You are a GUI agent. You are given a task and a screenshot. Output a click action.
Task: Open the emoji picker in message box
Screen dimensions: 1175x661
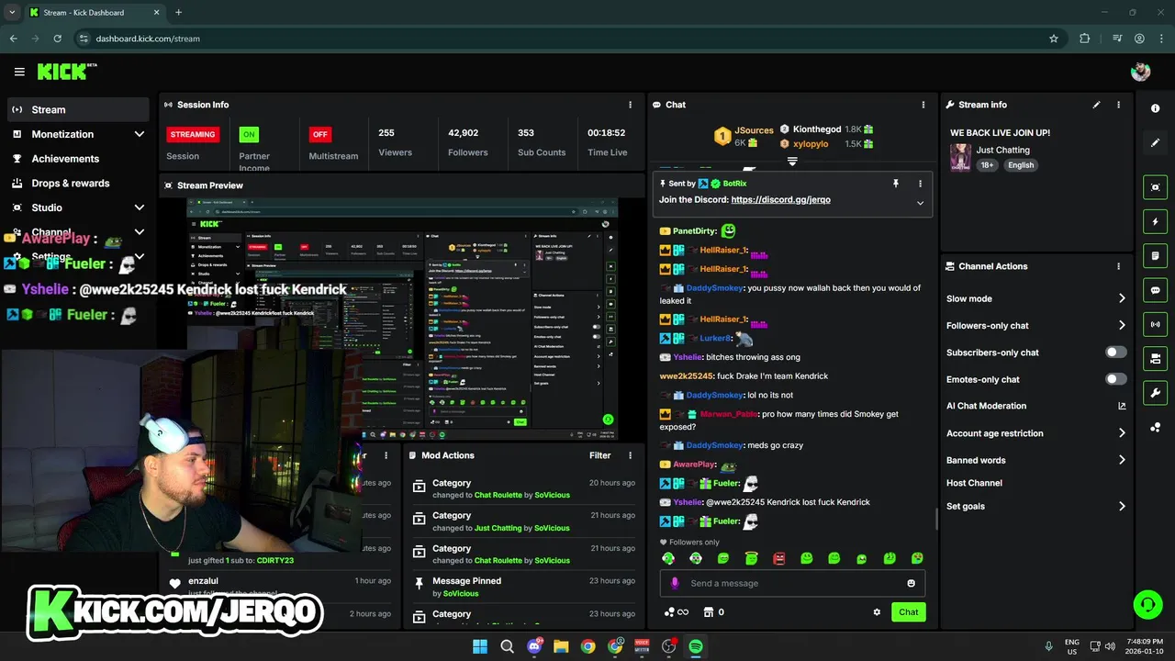click(911, 583)
